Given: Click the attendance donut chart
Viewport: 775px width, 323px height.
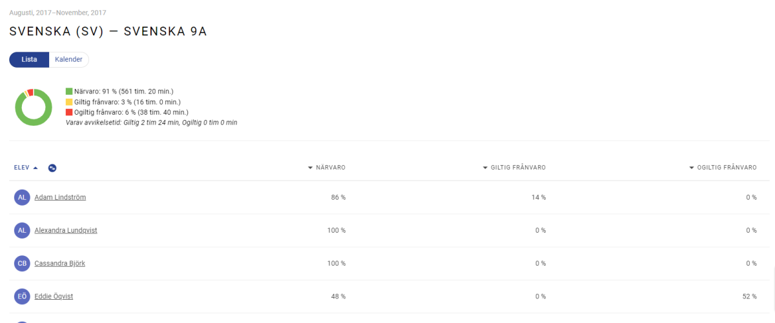Looking at the screenshot, I should click(34, 107).
